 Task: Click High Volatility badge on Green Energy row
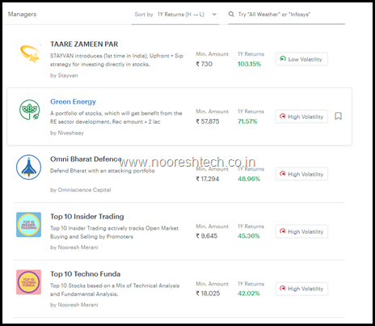pyautogui.click(x=301, y=116)
